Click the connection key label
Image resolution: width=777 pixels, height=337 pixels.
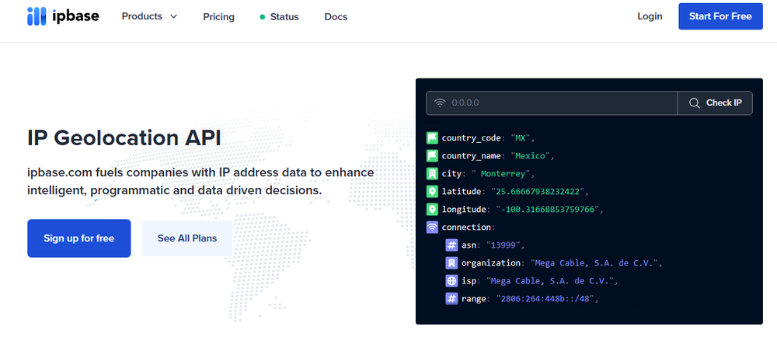point(466,228)
